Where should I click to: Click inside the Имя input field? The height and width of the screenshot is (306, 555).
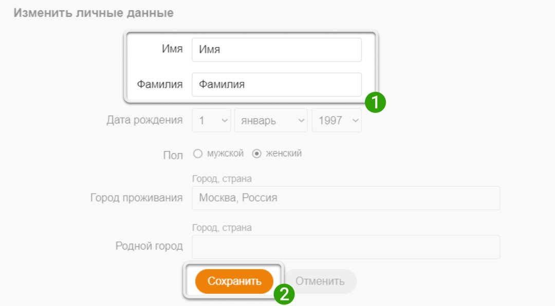(276, 49)
